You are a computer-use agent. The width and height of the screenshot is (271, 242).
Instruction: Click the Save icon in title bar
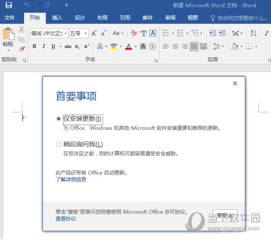(8, 5)
